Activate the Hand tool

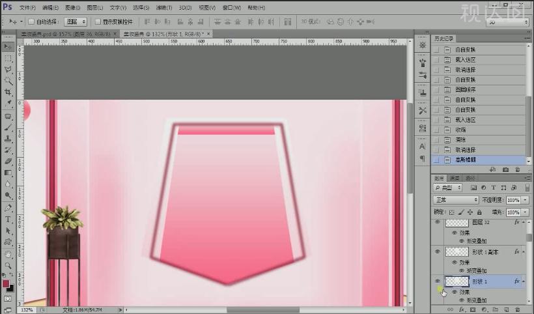pos(8,255)
